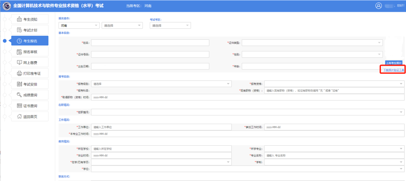
Task: Click the 证书查询 certificate icon
Action: pos(19,106)
